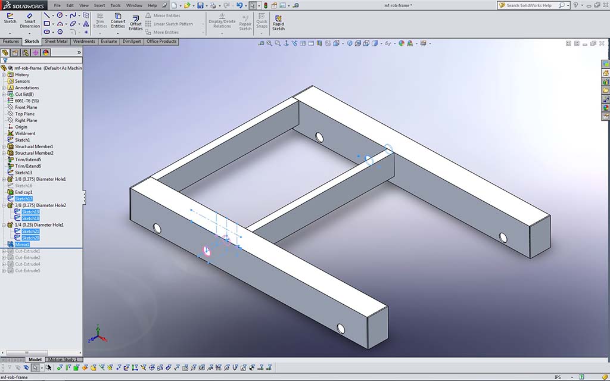This screenshot has width=610, height=381.
Task: Select the Front Plane item
Action: [26, 107]
